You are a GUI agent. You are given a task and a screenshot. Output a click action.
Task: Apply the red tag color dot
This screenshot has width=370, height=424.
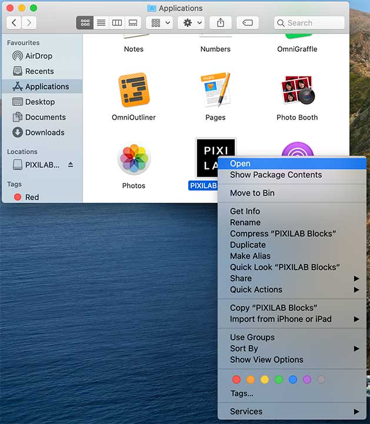point(236,379)
